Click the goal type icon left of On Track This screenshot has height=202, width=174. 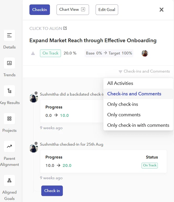[33, 53]
